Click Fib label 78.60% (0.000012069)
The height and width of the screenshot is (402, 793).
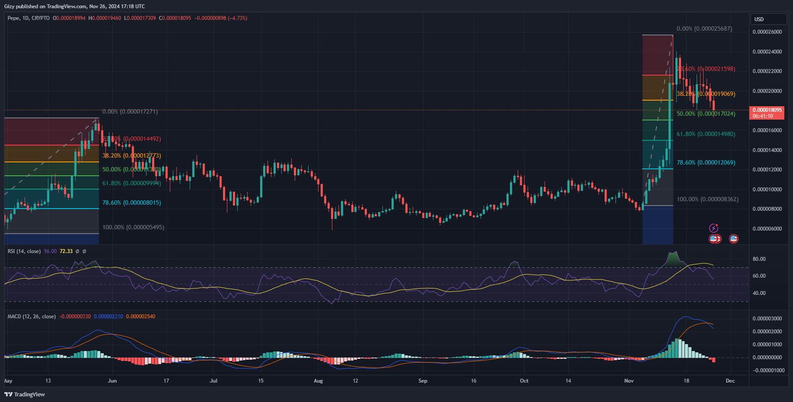(x=706, y=163)
